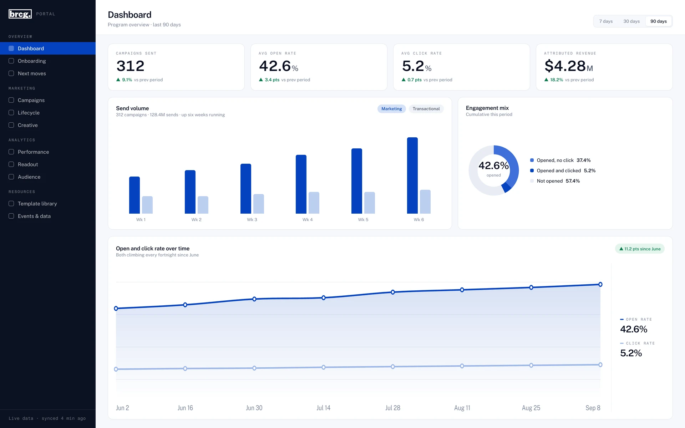This screenshot has height=428, width=685.
Task: Click the Jun 16 axis label
Action: click(x=185, y=408)
